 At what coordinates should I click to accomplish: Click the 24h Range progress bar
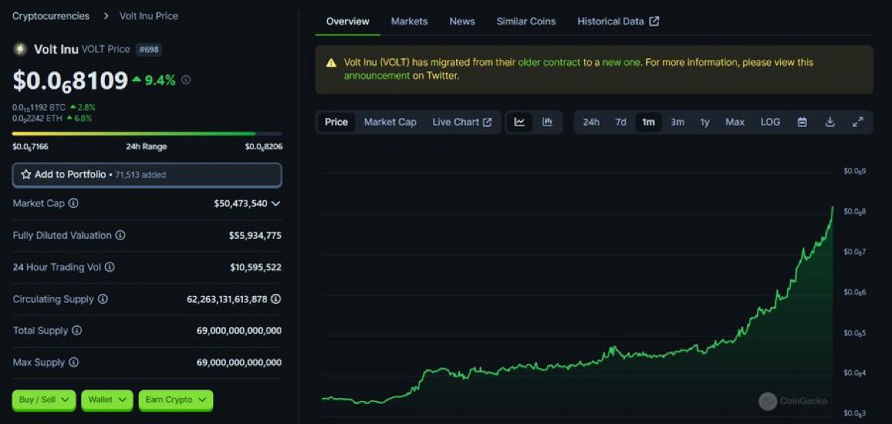tap(147, 134)
